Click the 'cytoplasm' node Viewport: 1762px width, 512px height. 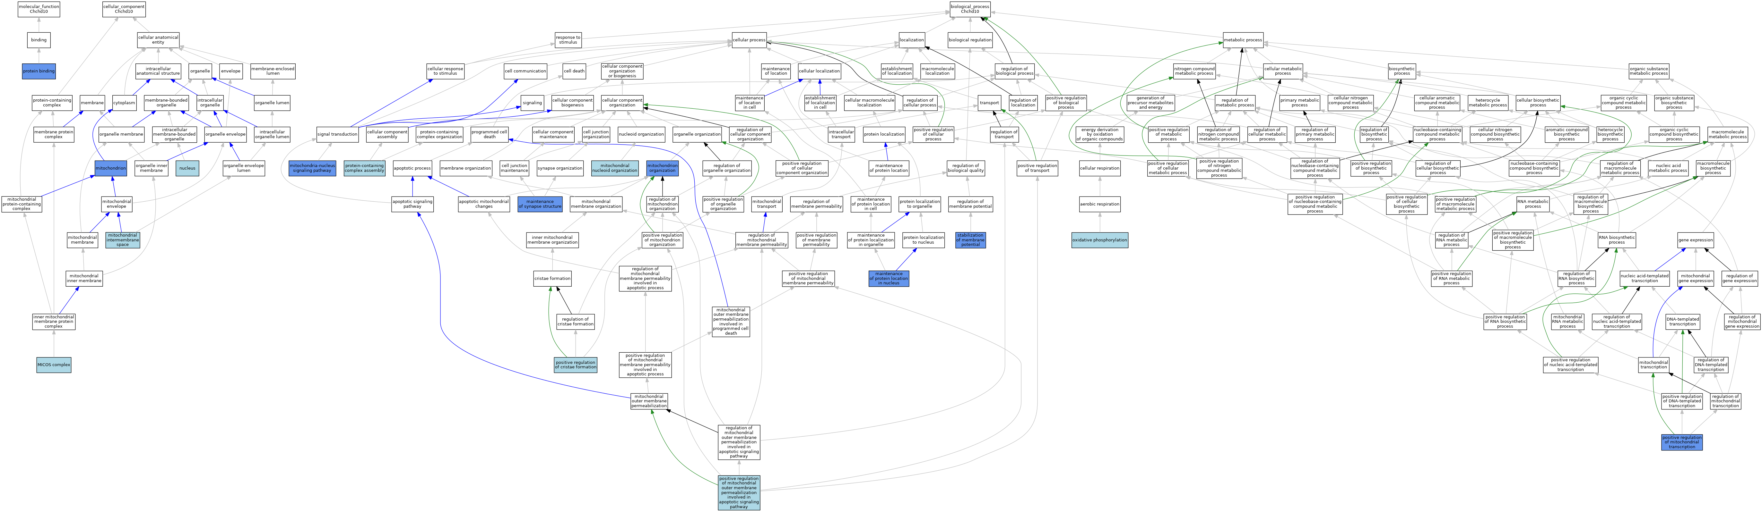point(125,103)
